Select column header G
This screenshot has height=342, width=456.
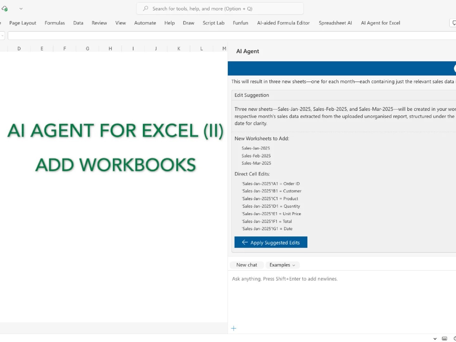click(x=87, y=48)
